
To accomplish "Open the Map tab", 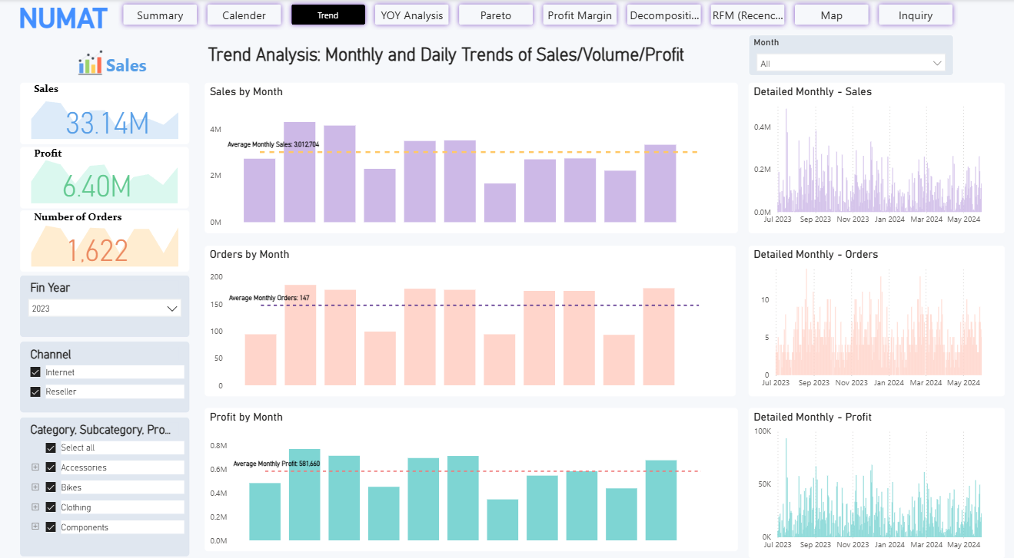I will 832,15.
